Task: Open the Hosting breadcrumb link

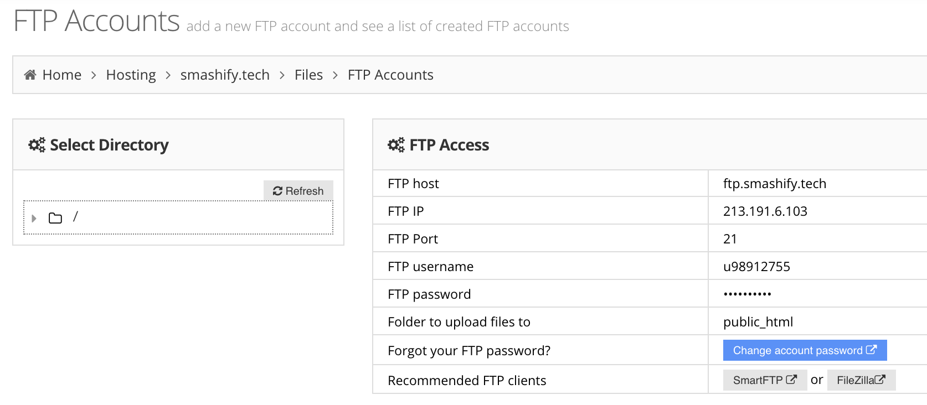Action: 131,75
